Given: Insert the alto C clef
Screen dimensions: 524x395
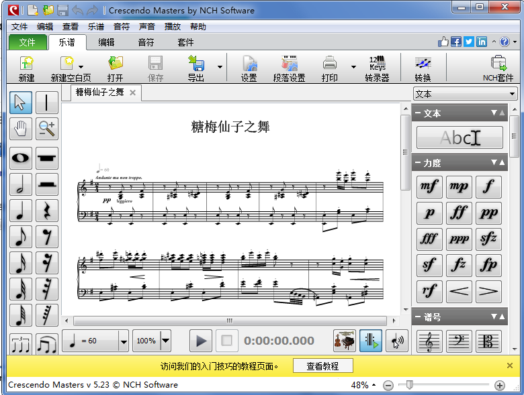Looking at the screenshot, I should pyautogui.click(x=488, y=341).
